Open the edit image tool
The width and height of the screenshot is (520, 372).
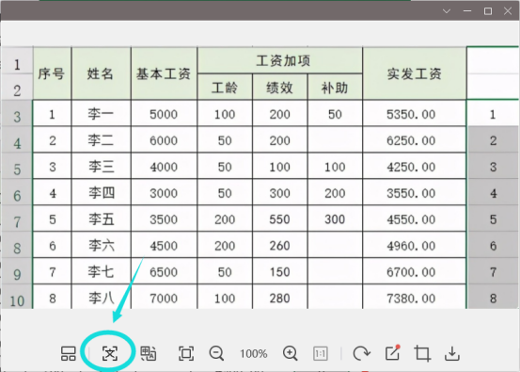point(393,353)
